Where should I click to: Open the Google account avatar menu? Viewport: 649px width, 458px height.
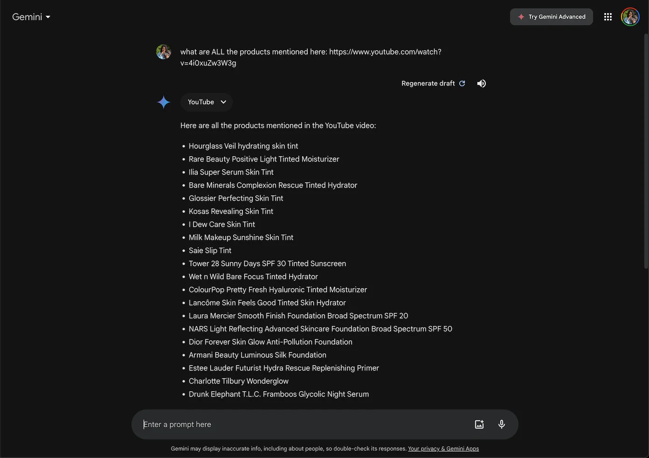[630, 17]
